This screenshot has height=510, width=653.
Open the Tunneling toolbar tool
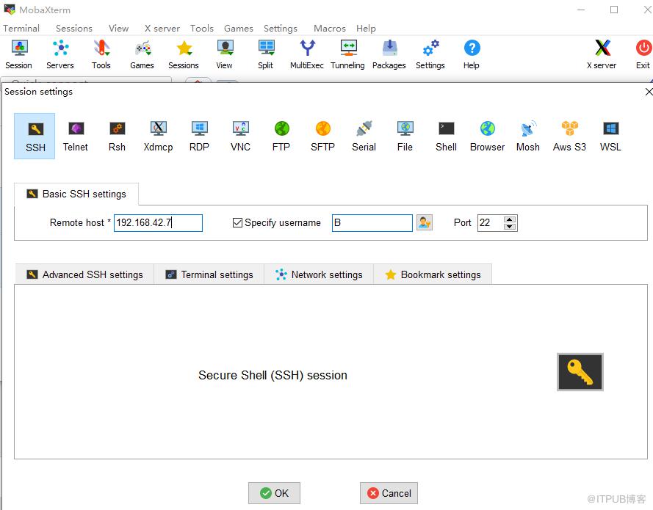click(347, 54)
